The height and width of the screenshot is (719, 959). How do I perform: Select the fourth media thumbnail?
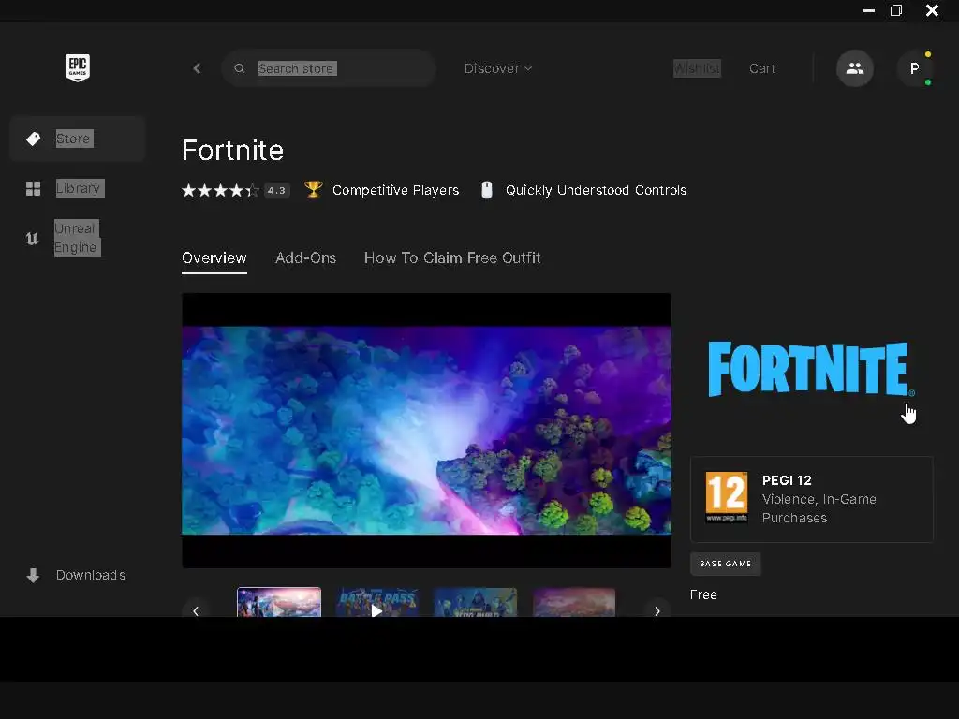pyautogui.click(x=574, y=603)
